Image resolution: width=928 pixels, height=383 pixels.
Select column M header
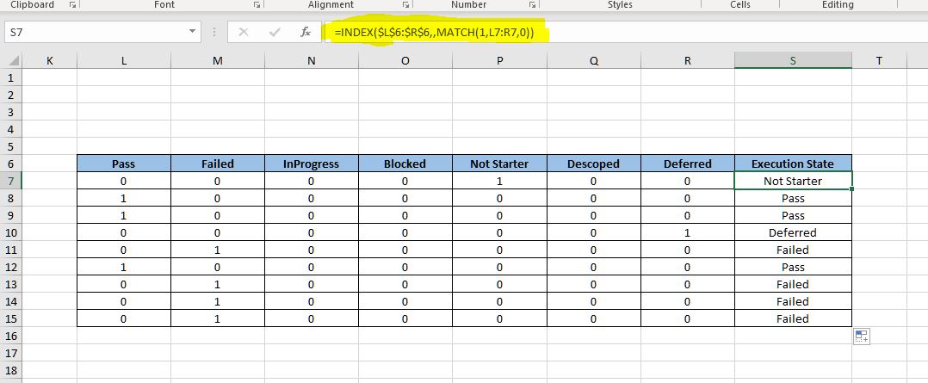pyautogui.click(x=218, y=60)
